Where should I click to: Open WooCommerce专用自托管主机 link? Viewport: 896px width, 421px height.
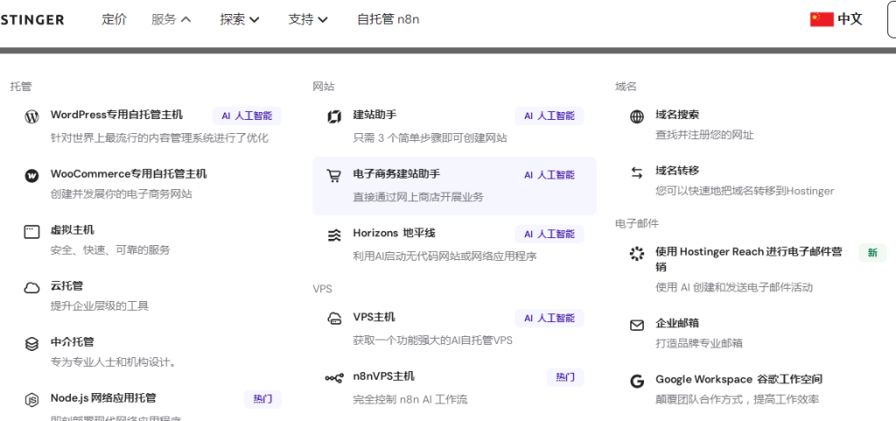[x=129, y=173]
